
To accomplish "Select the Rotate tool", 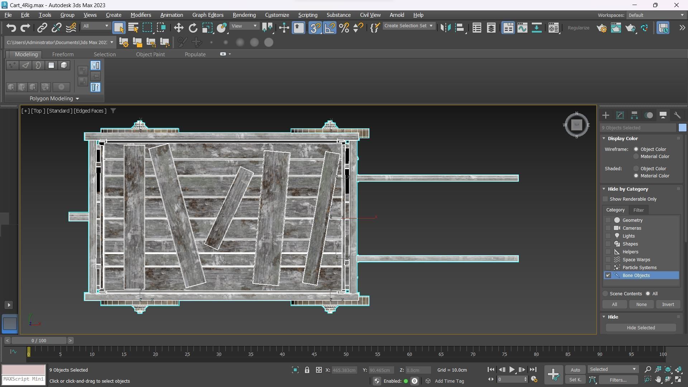I will (x=193, y=28).
